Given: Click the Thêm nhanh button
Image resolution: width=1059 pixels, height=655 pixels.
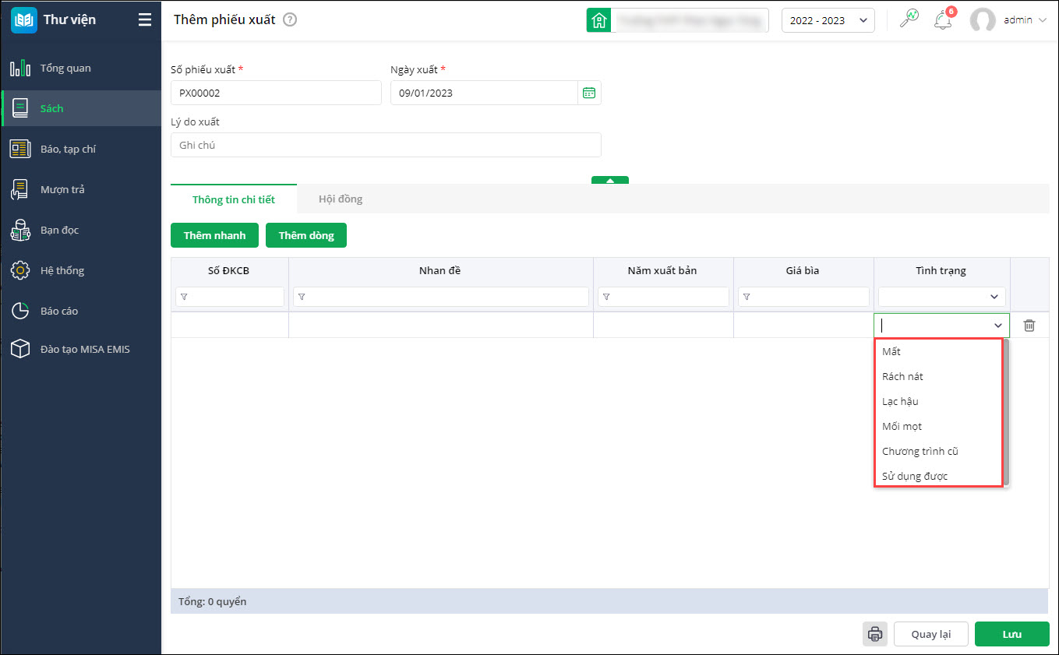Looking at the screenshot, I should 214,235.
